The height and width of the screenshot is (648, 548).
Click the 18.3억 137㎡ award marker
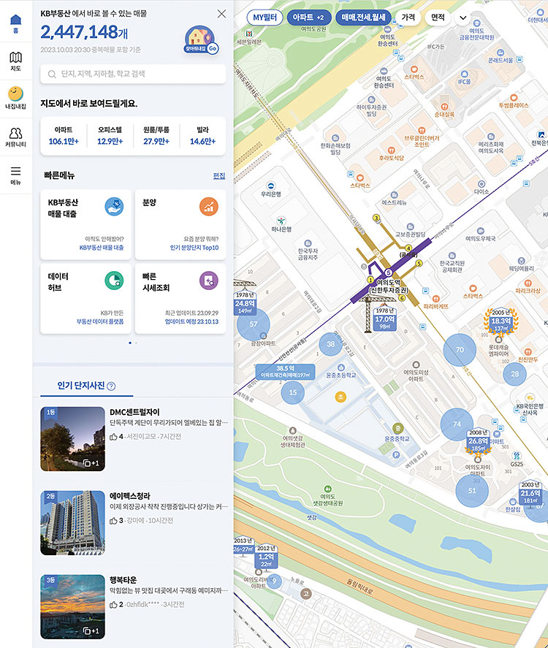coord(501,321)
